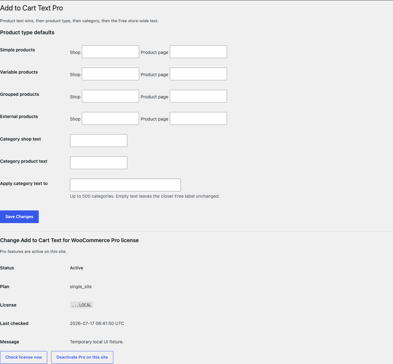Click the Add to Cart Text Pro heading

(31, 8)
